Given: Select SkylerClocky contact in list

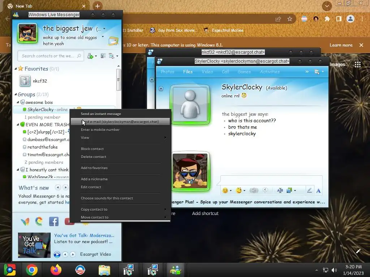Looking at the screenshot, I should (41, 110).
